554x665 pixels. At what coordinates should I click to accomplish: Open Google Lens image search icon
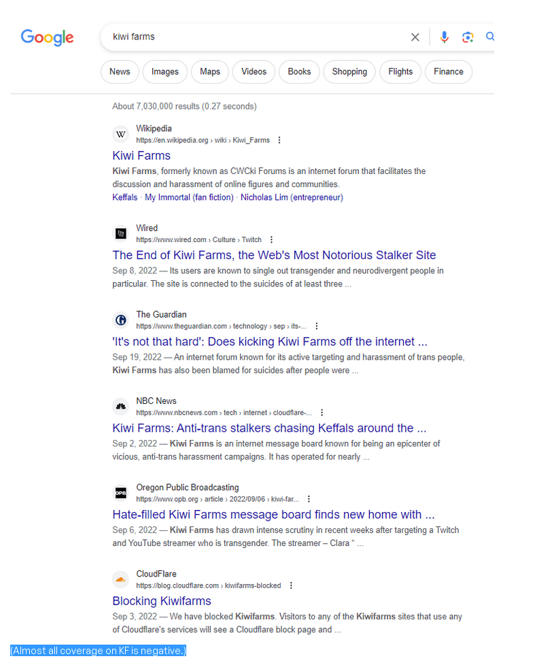[x=468, y=37]
